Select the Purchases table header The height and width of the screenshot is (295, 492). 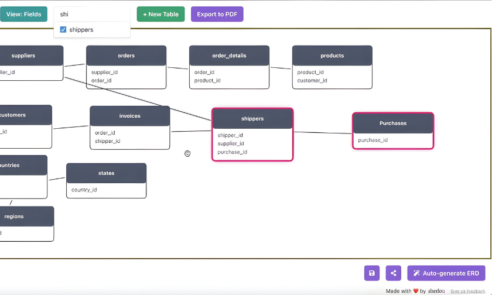pos(392,124)
